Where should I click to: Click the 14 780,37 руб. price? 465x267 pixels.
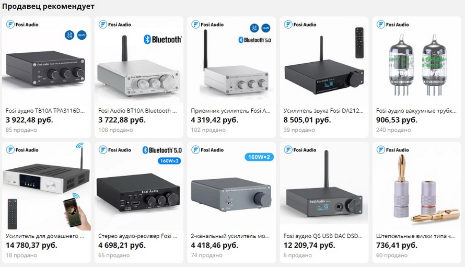coord(31,246)
